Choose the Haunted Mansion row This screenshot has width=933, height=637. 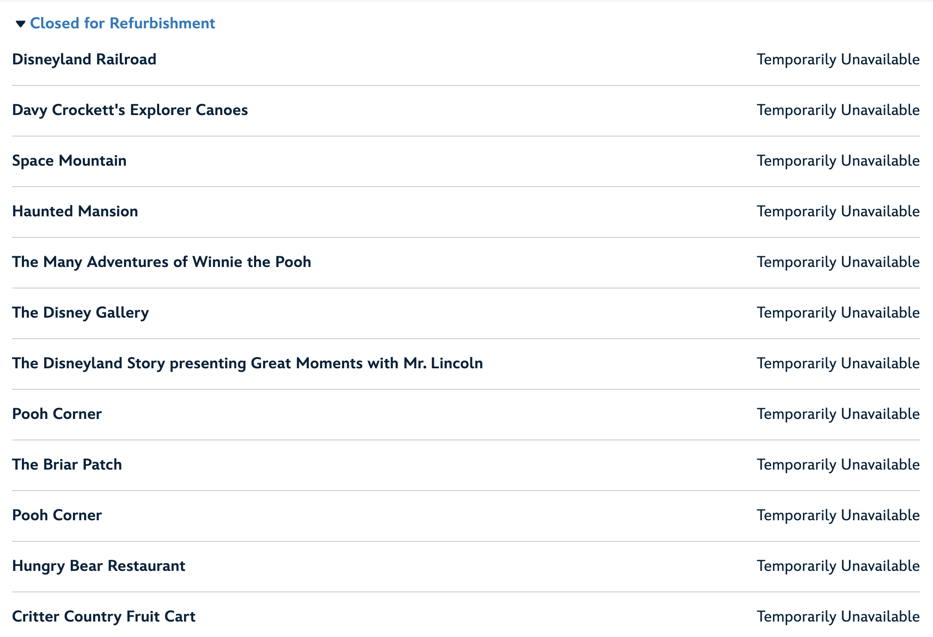75,211
